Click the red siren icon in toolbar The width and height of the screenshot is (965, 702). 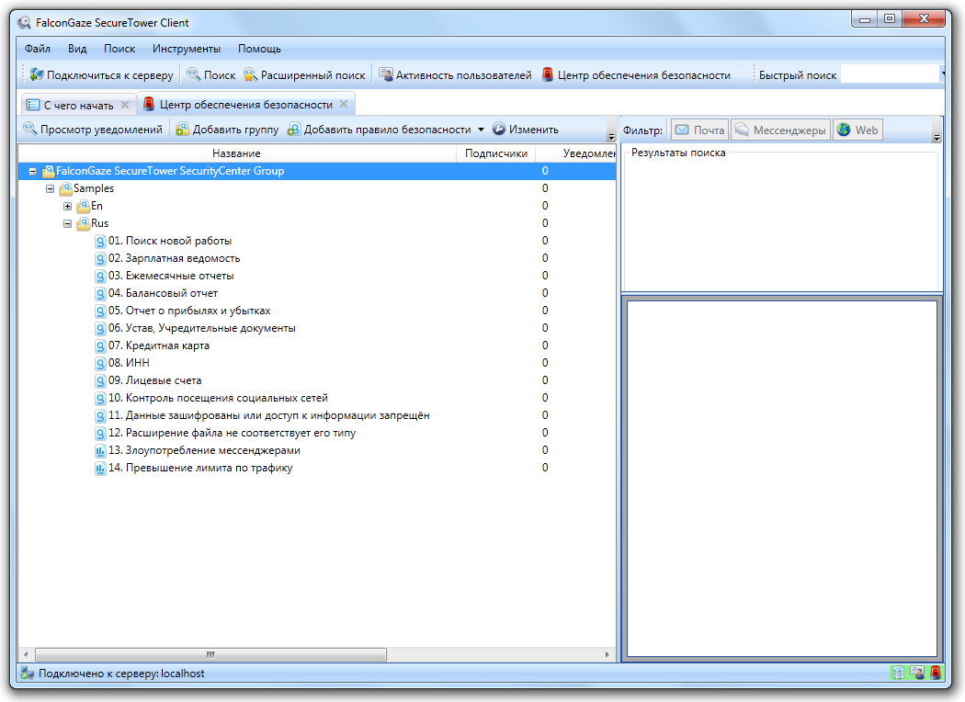click(548, 74)
